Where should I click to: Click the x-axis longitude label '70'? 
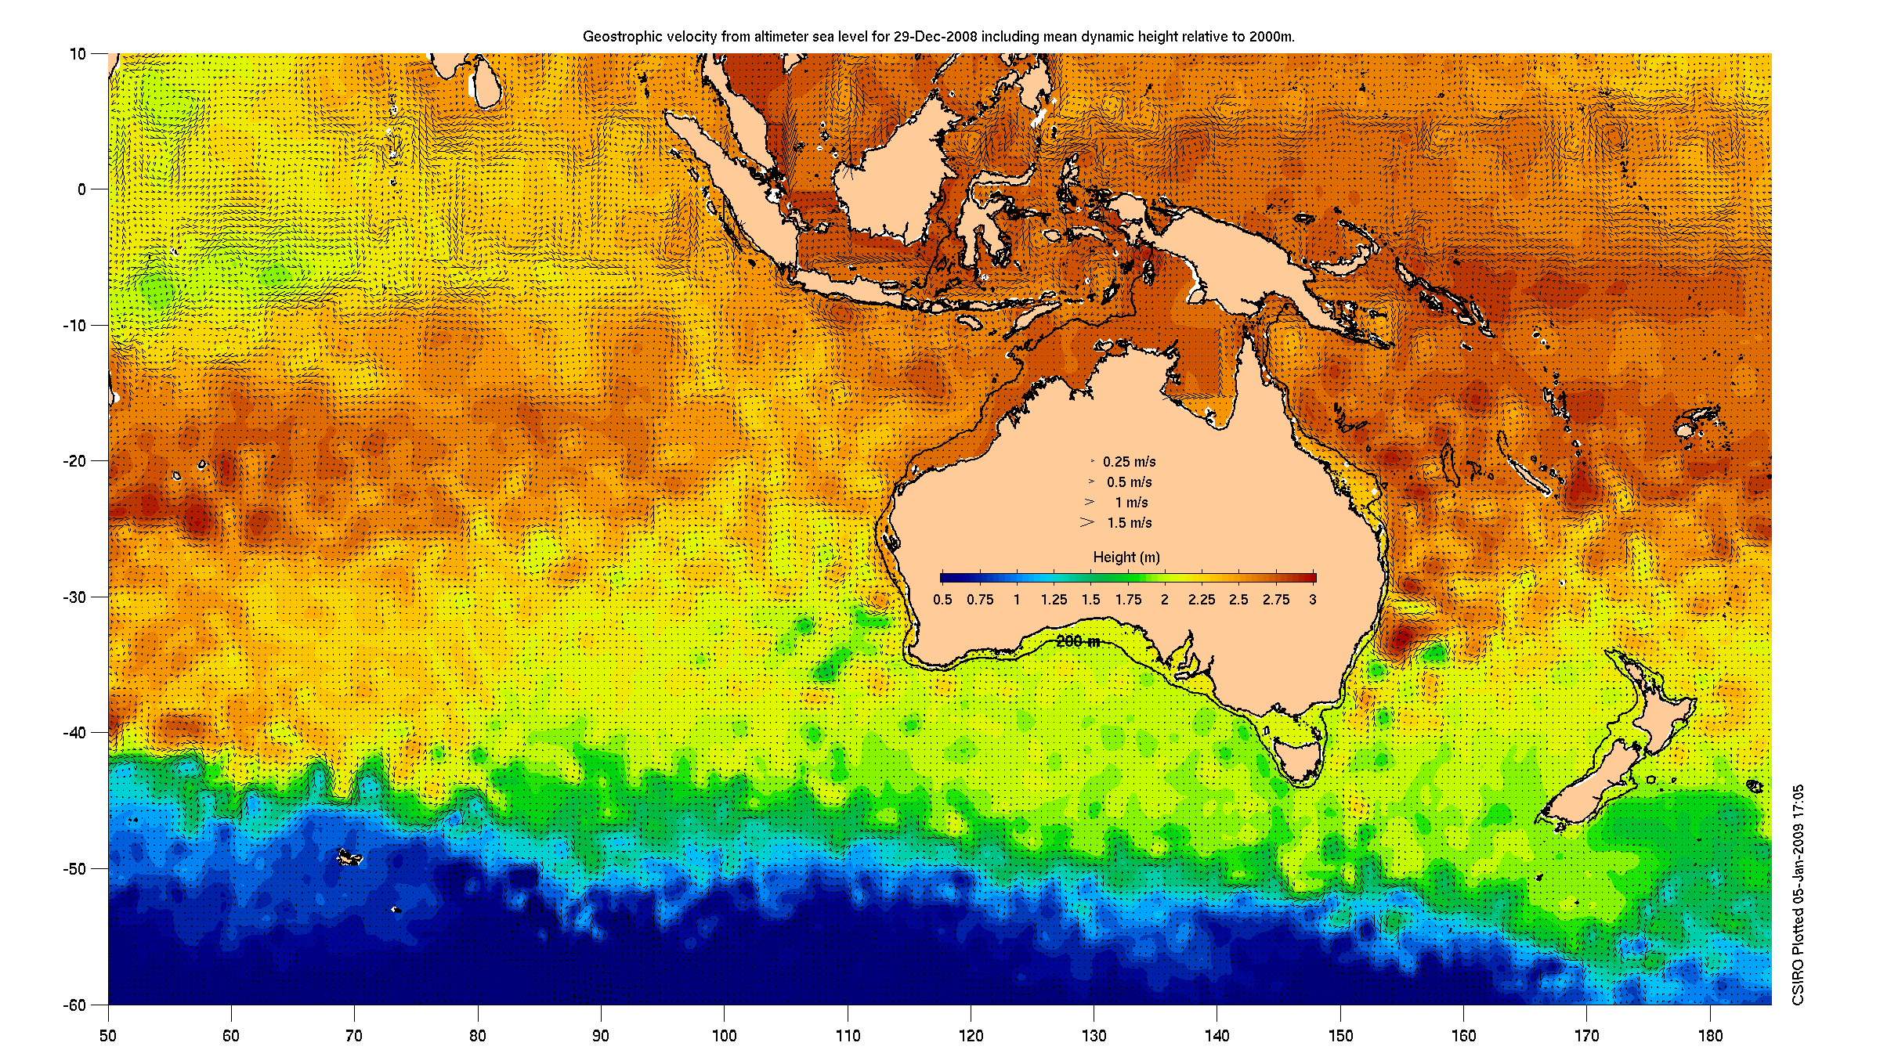click(354, 1036)
